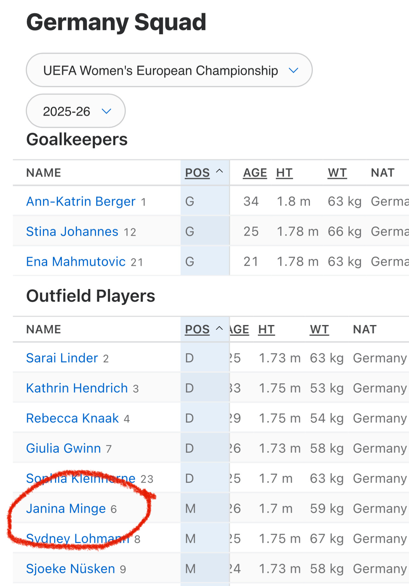Select Kathrin Hendrich from the squad list

tap(77, 388)
